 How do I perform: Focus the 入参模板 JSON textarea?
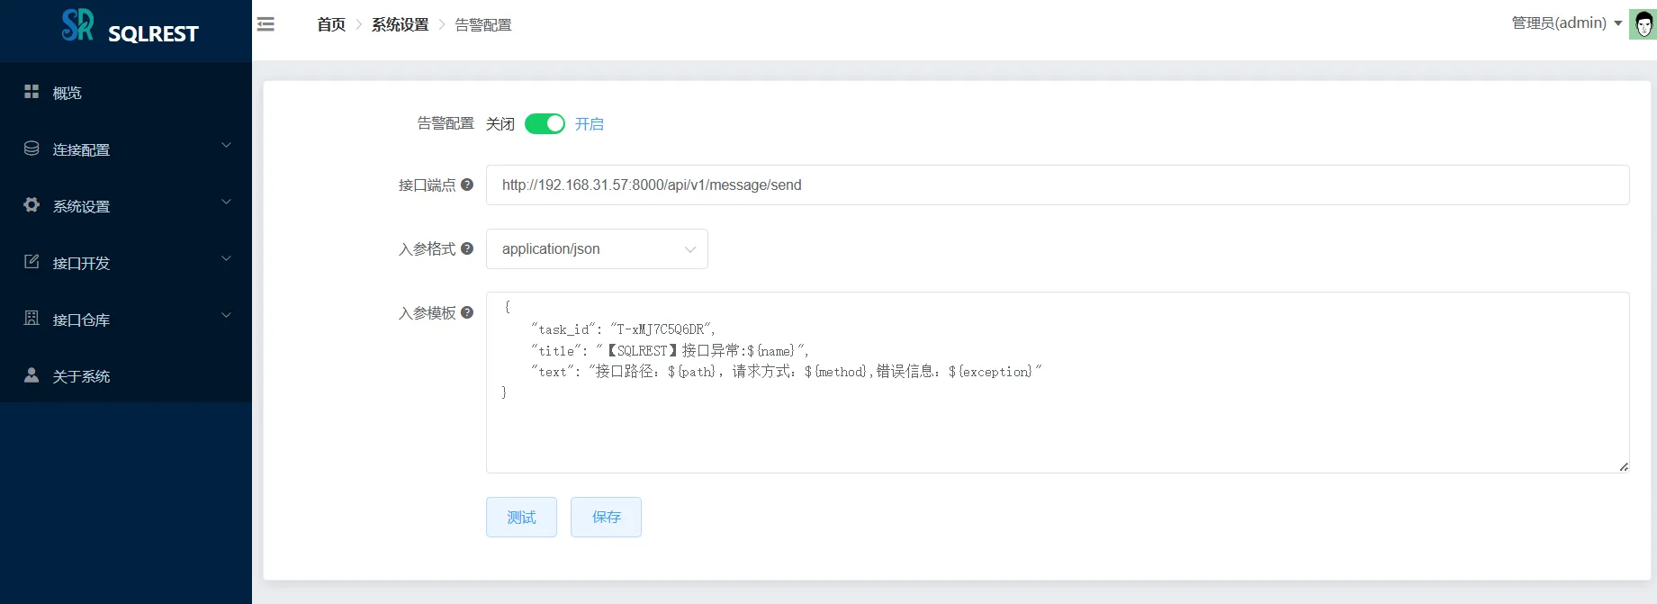1058,383
